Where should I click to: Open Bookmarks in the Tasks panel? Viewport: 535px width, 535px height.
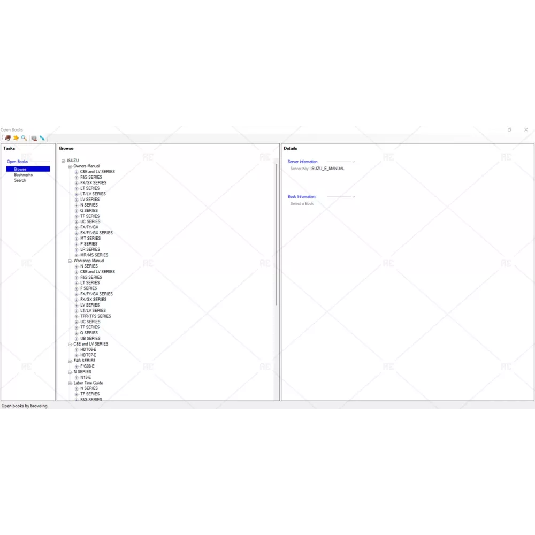pos(24,175)
